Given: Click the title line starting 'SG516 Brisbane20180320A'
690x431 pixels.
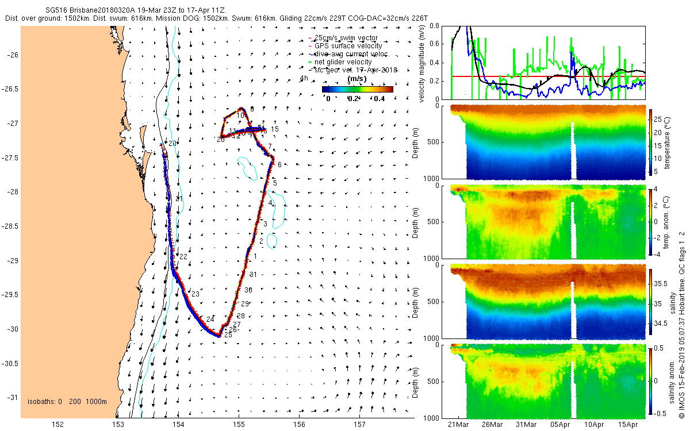Looking at the screenshot, I should pos(136,10).
